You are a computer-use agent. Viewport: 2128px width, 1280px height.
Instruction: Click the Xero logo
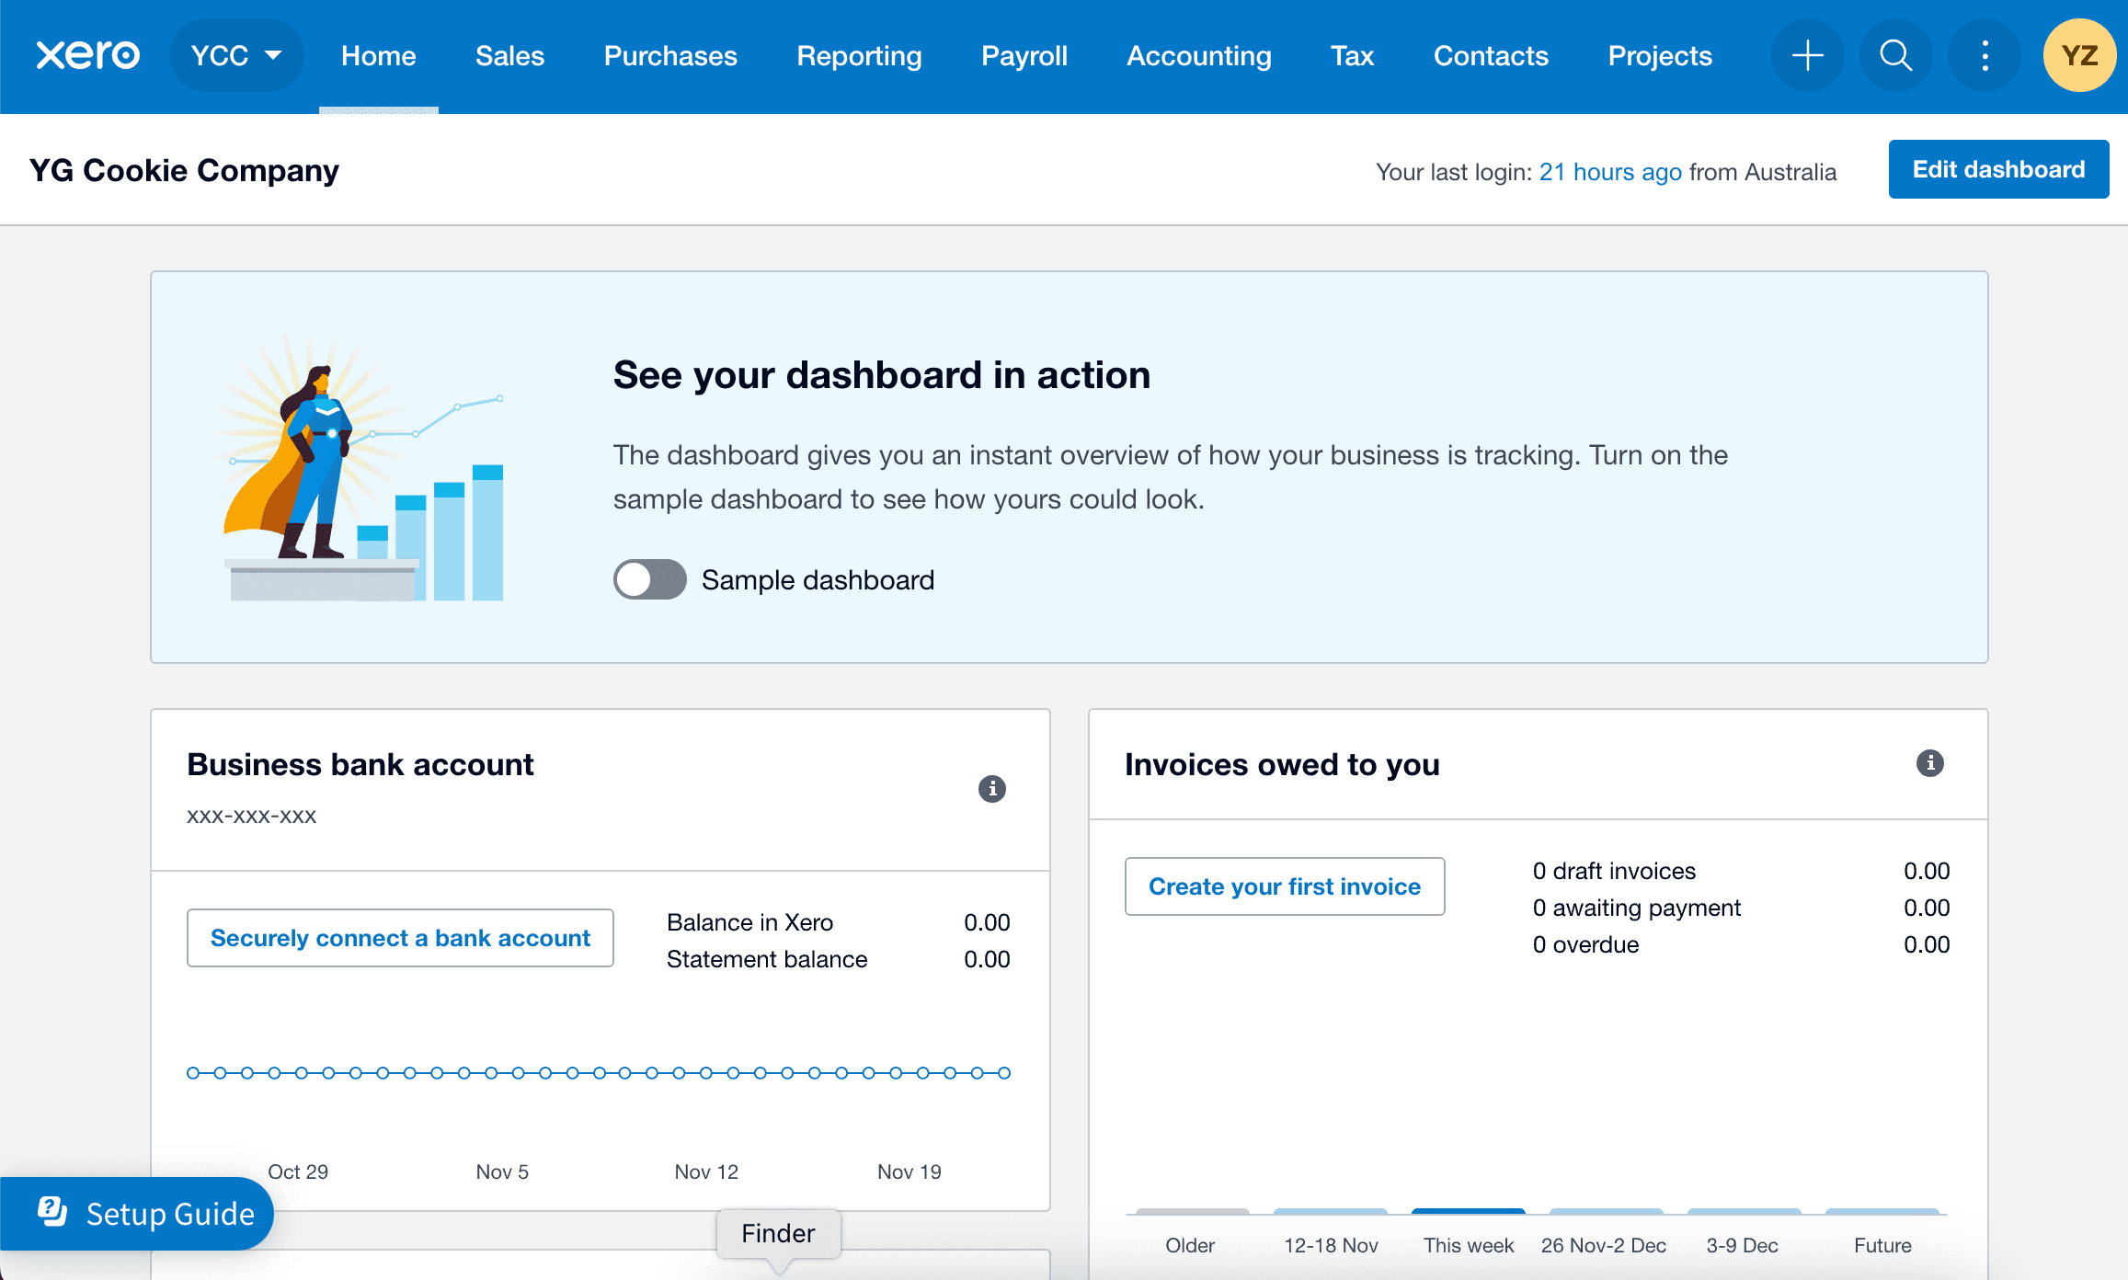[88, 55]
